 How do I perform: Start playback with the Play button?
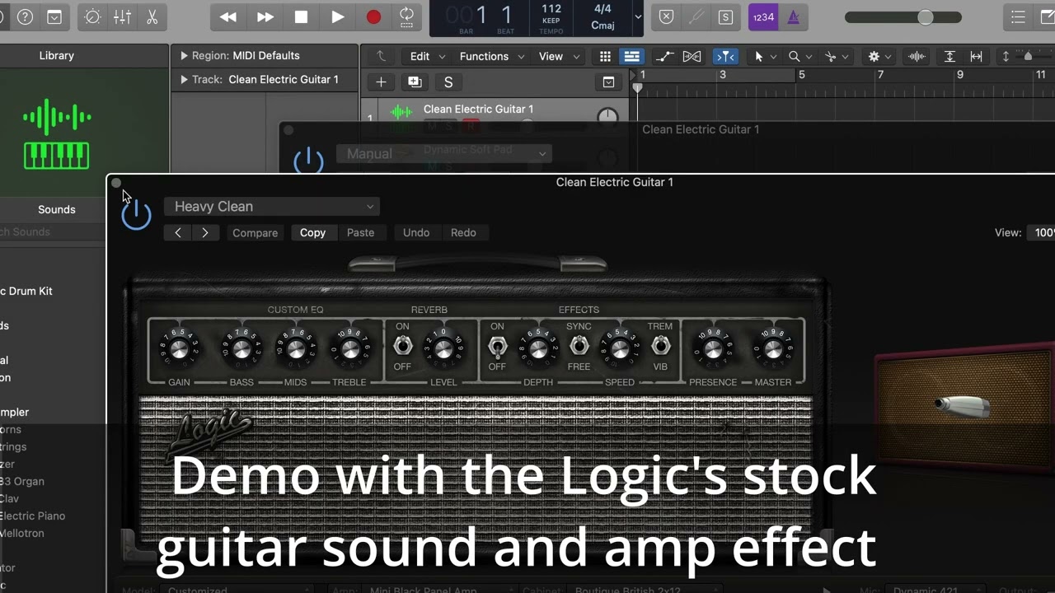[x=337, y=16]
